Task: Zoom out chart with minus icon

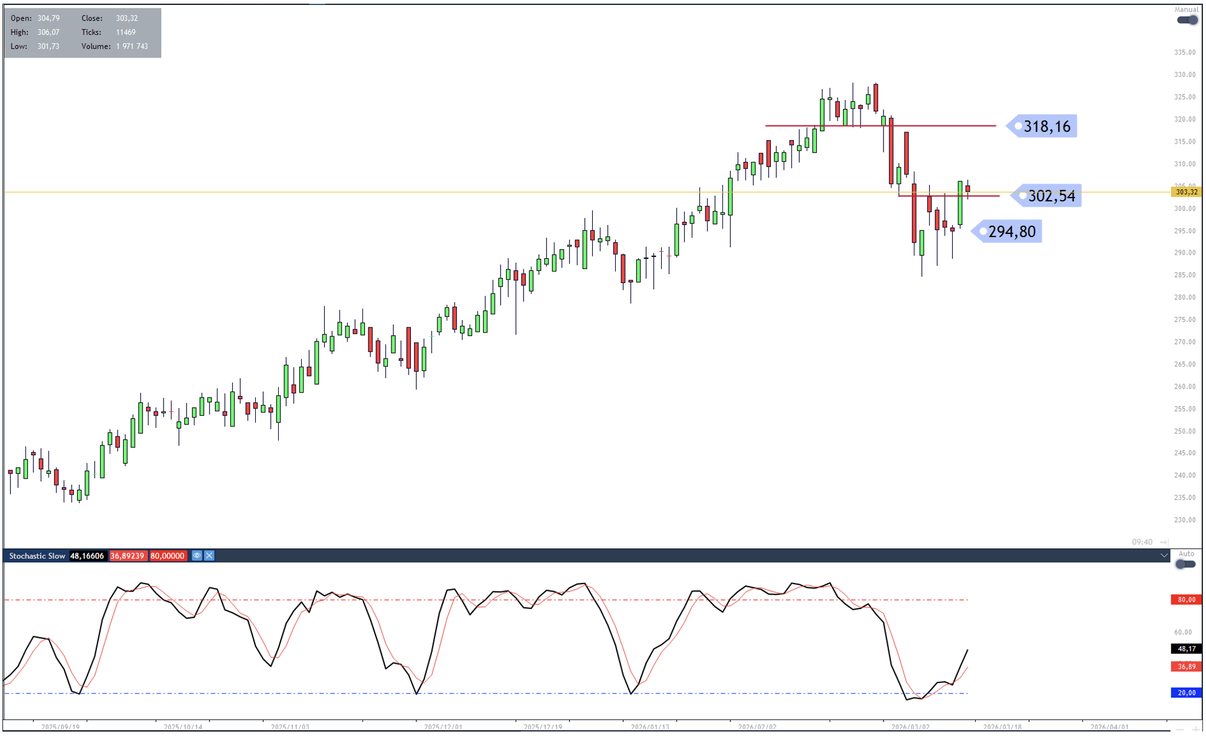Action: coord(1179,730)
